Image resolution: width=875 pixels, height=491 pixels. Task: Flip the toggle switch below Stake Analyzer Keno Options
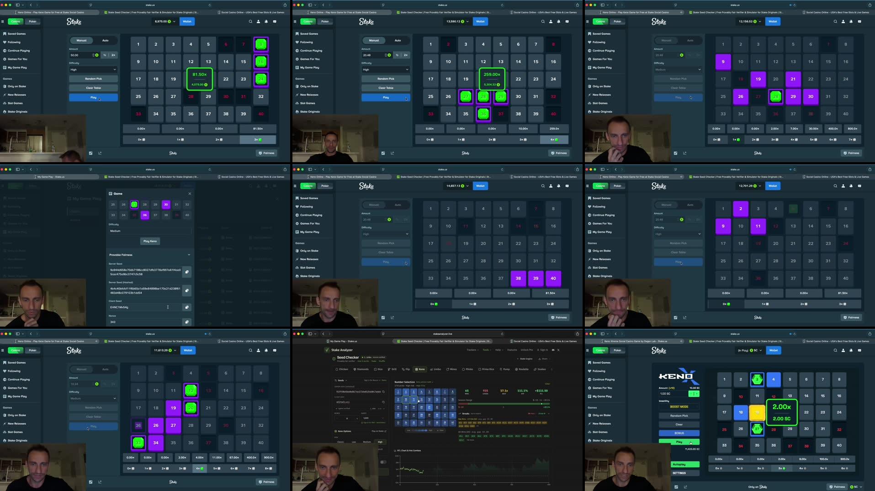click(383, 462)
